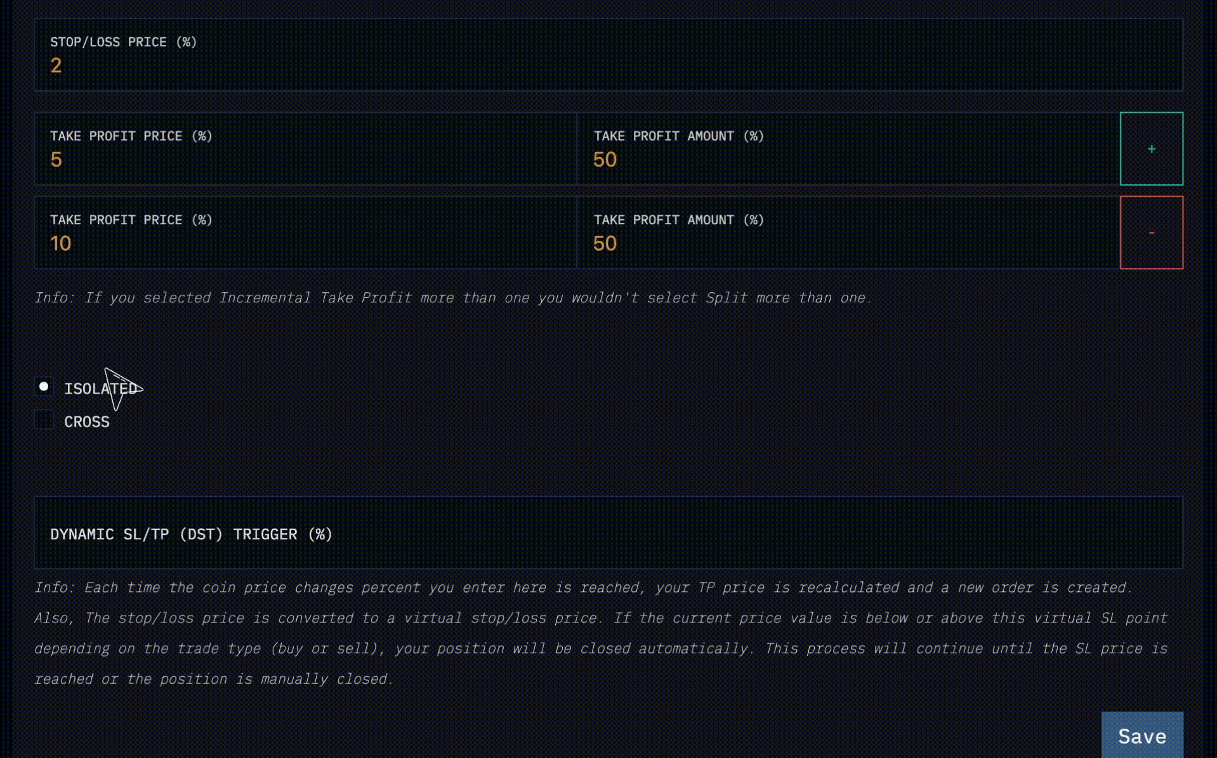Click the CROSS label text
This screenshot has width=1217, height=758.
(87, 422)
